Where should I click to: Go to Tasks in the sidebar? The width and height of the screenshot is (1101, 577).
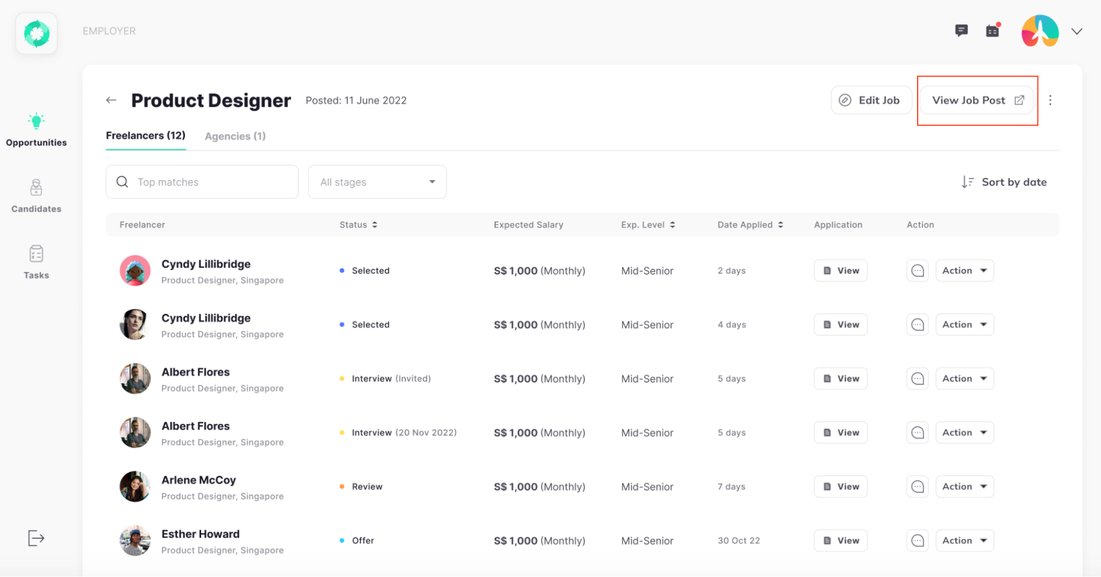click(36, 262)
